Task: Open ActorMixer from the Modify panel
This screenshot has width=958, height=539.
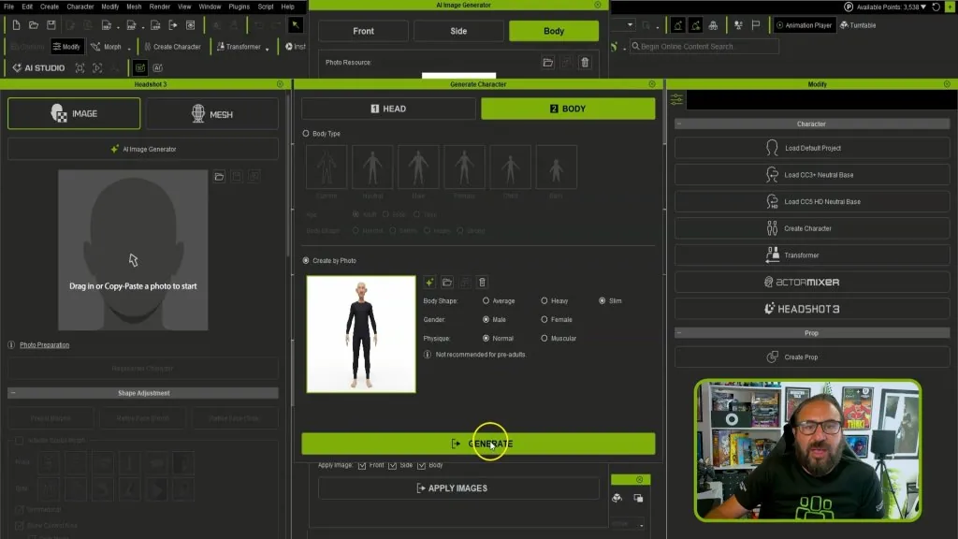Action: coord(811,282)
